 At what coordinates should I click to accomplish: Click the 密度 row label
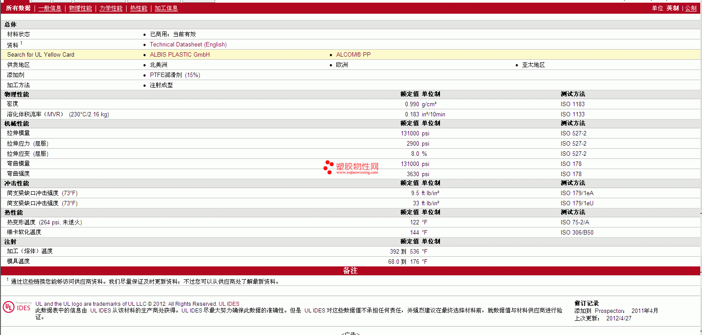[12, 104]
